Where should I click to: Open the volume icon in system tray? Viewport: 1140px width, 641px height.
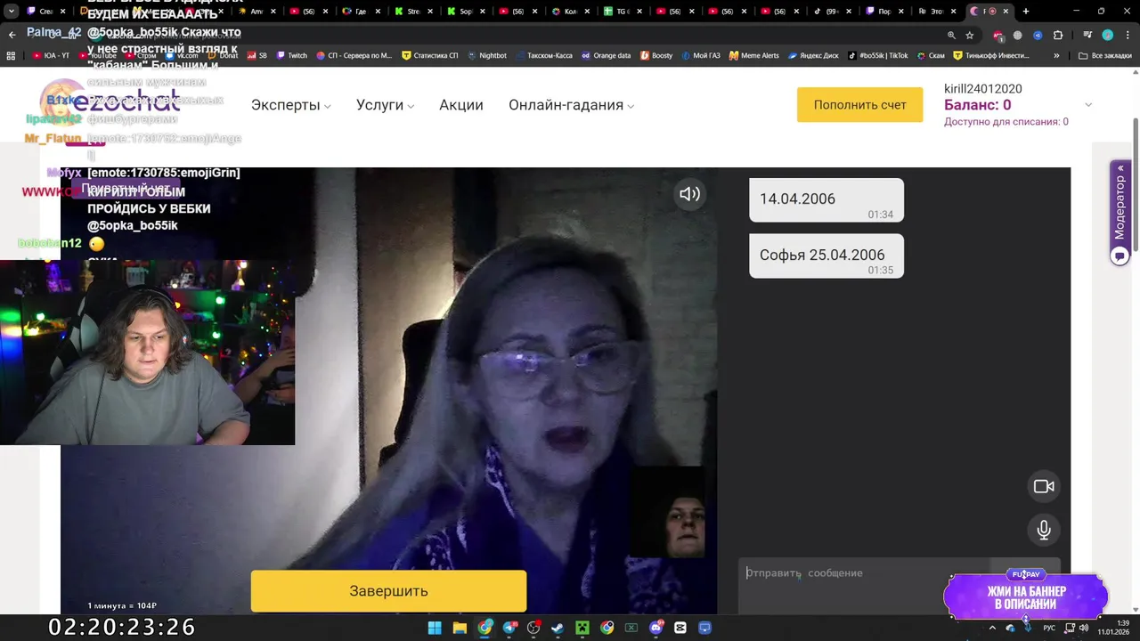[x=1086, y=628]
